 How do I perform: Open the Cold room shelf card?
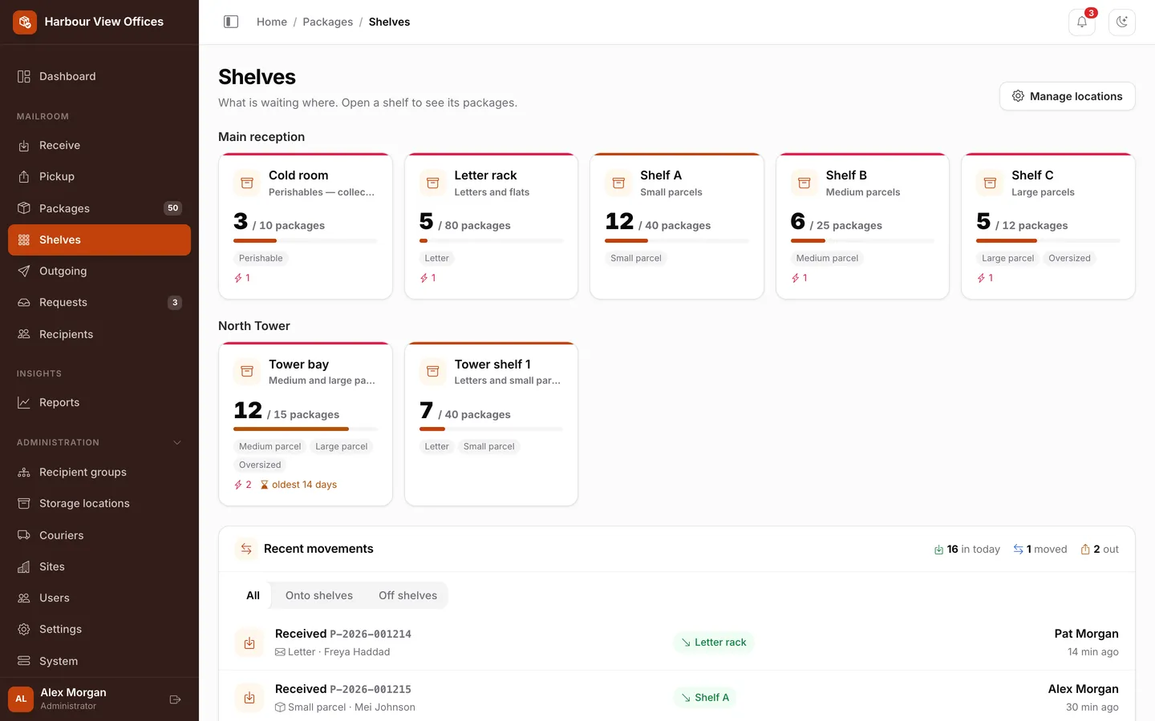[306, 226]
